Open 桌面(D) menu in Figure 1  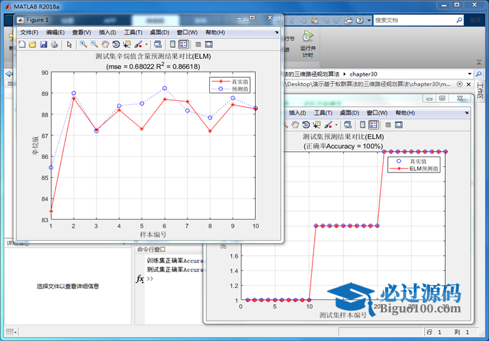point(159,32)
